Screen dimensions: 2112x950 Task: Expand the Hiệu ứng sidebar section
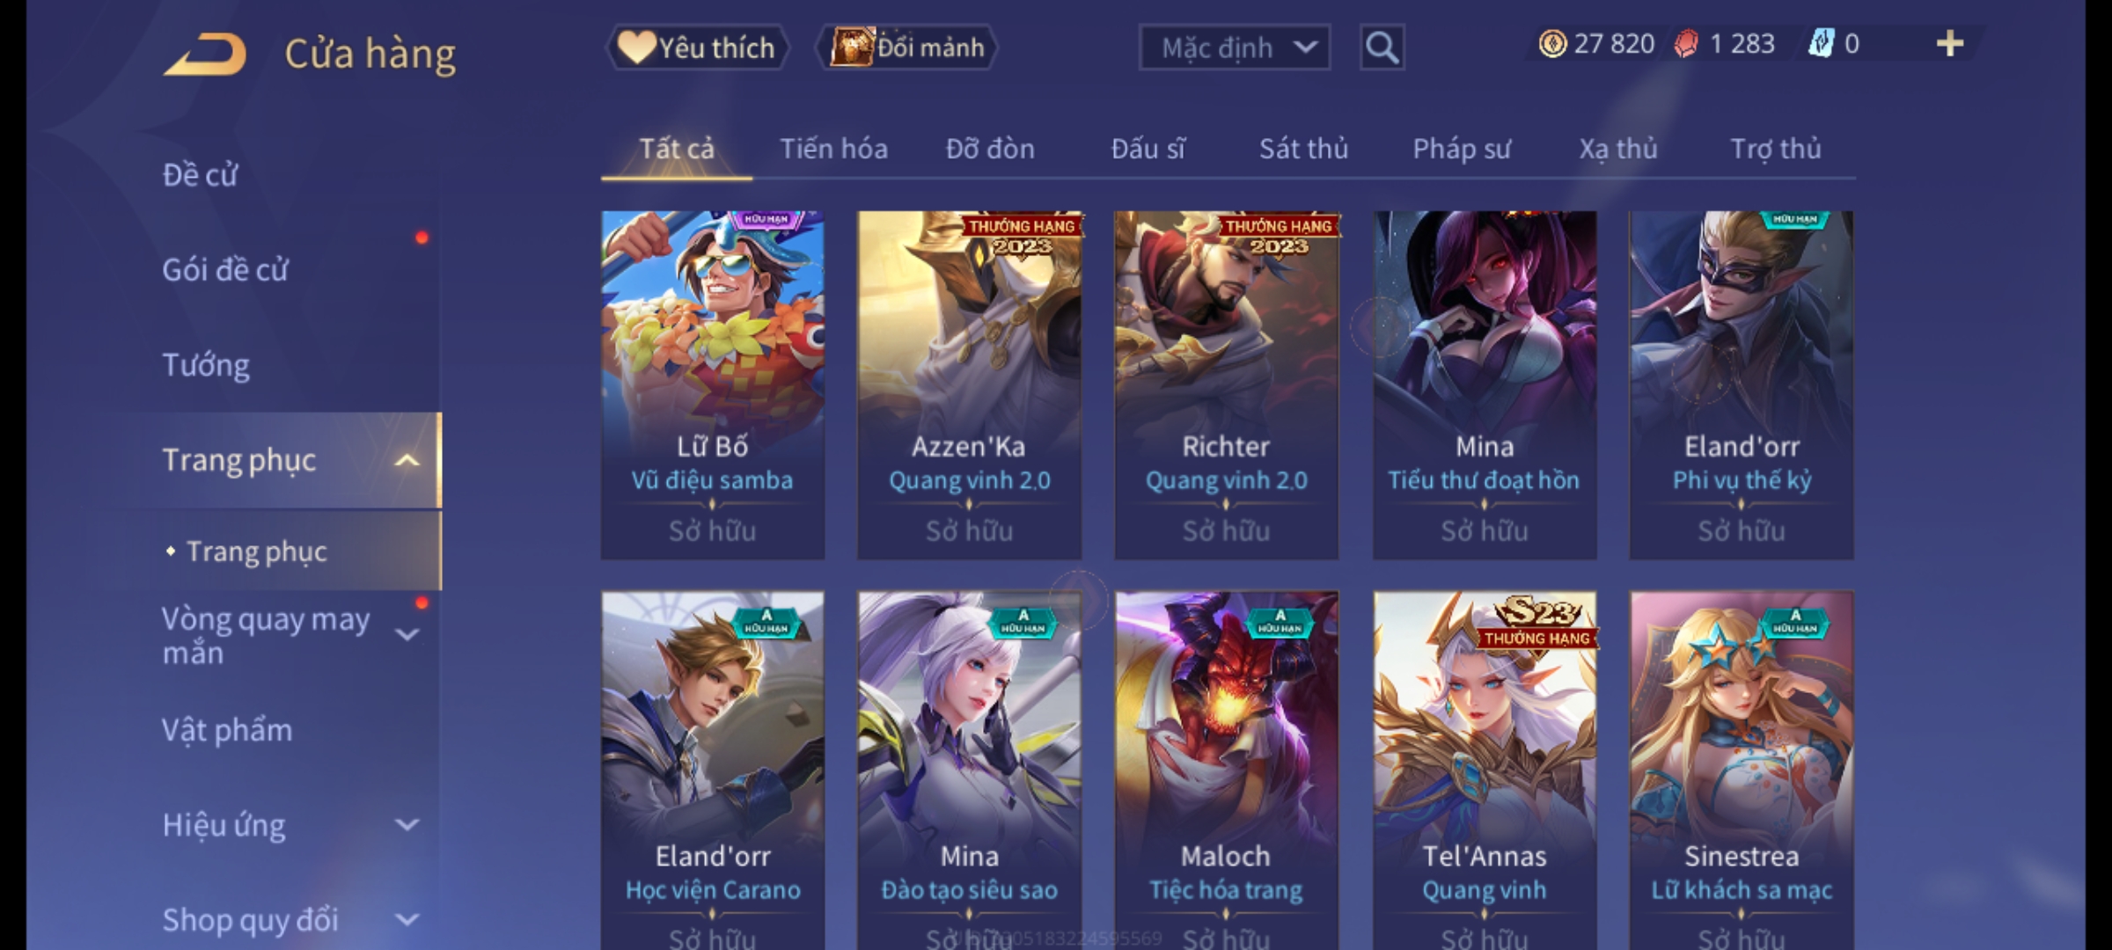(407, 825)
